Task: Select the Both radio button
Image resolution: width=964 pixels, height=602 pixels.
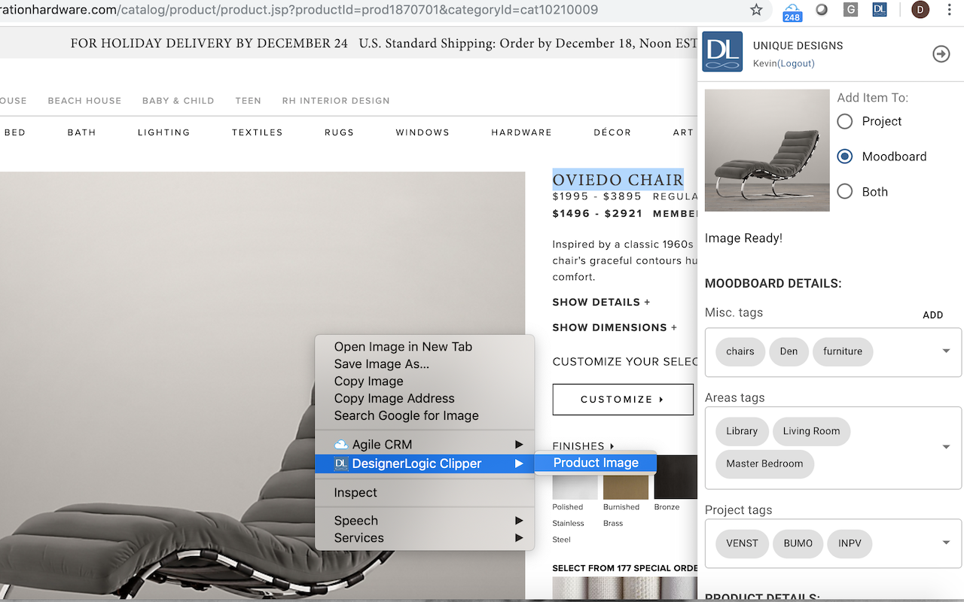Action: click(x=844, y=191)
